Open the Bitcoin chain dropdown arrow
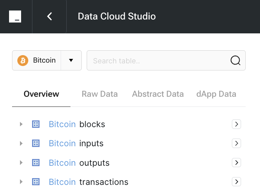The image size is (260, 195). coord(71,60)
